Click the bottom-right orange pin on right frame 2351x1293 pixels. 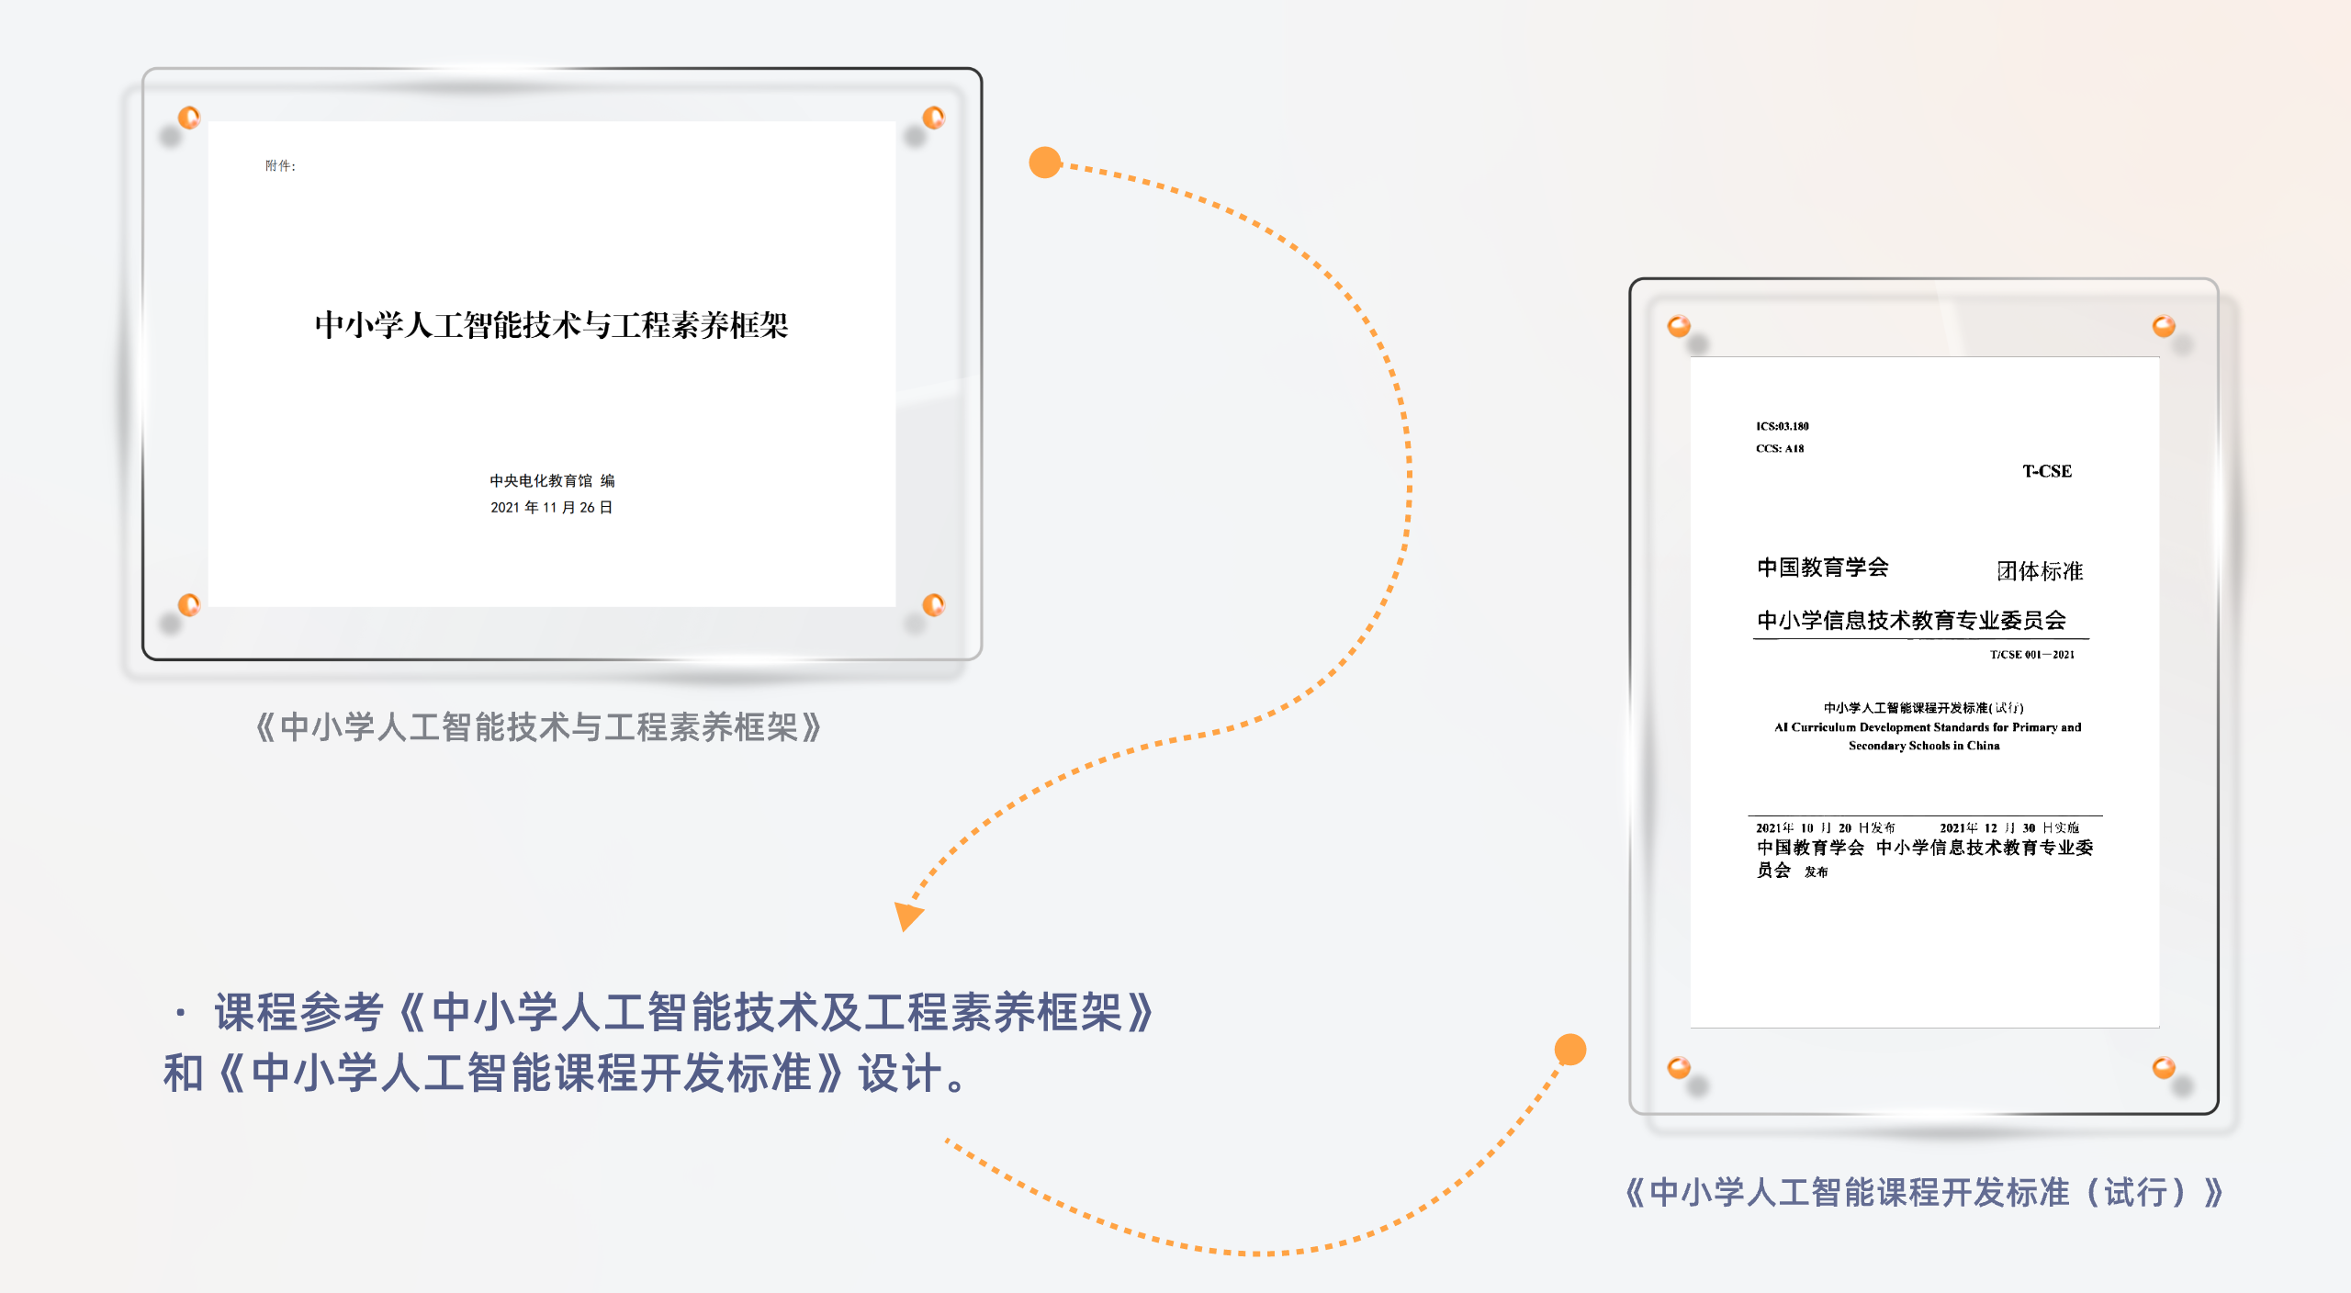(x=2164, y=1067)
